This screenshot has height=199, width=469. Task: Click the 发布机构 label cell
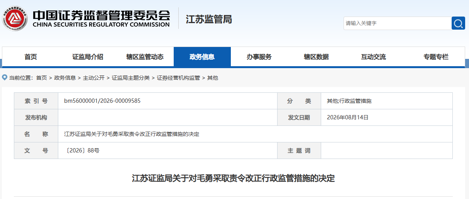36,117
